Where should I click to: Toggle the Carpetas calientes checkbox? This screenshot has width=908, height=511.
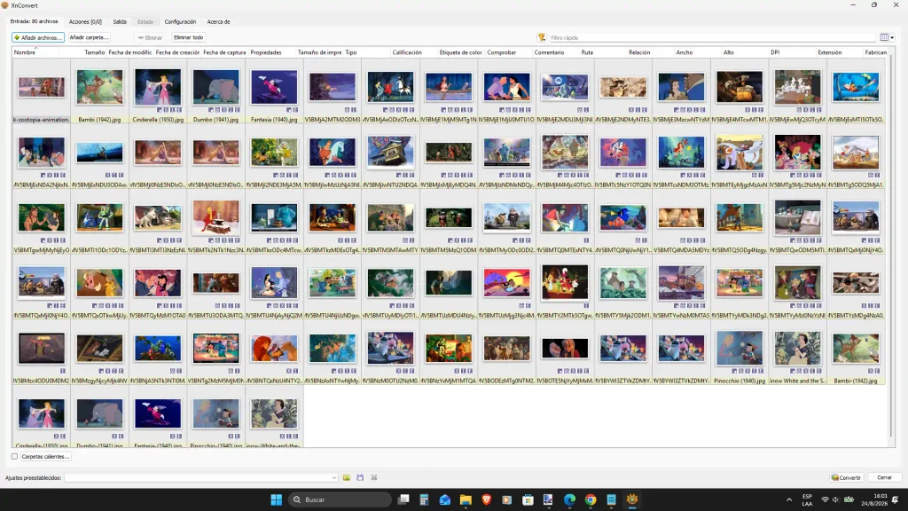click(x=14, y=457)
